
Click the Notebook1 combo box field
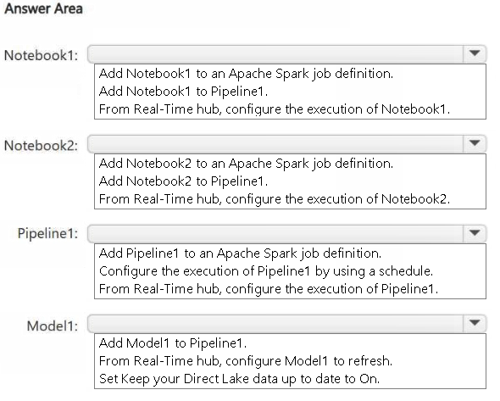287,54
